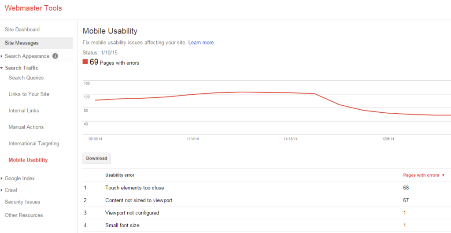This screenshot has height=233, width=451.
Task: Open International Targeting page
Action: click(34, 143)
